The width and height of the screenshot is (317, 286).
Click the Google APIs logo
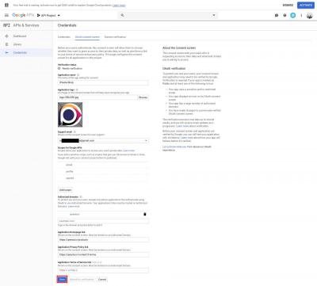pos(23,15)
